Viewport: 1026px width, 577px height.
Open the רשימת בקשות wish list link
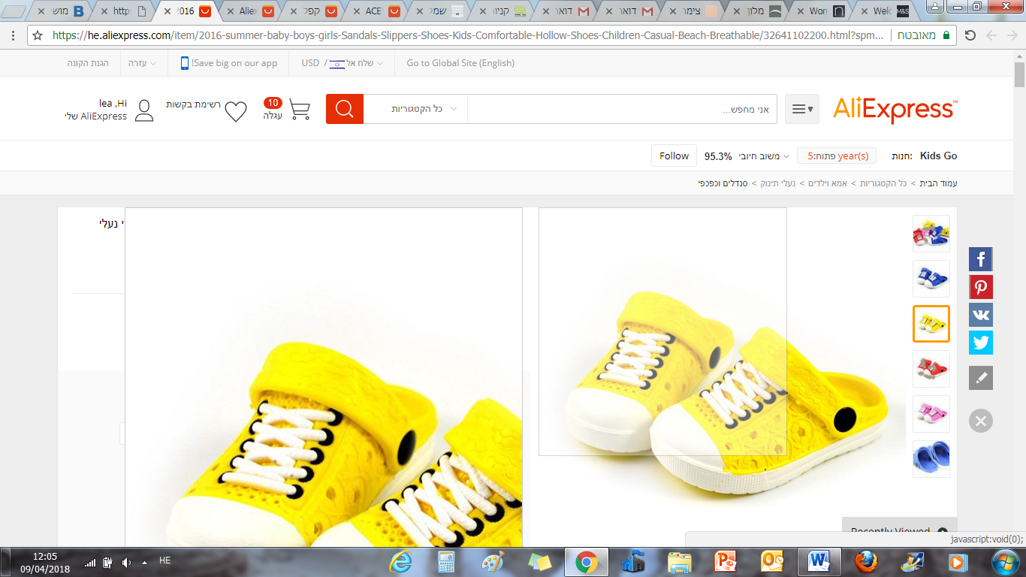point(194,104)
